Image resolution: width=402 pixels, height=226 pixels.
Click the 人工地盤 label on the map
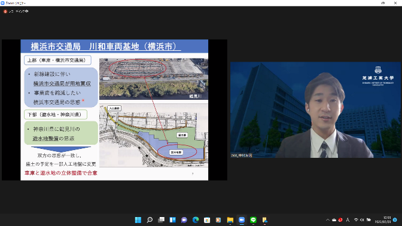coord(114,108)
